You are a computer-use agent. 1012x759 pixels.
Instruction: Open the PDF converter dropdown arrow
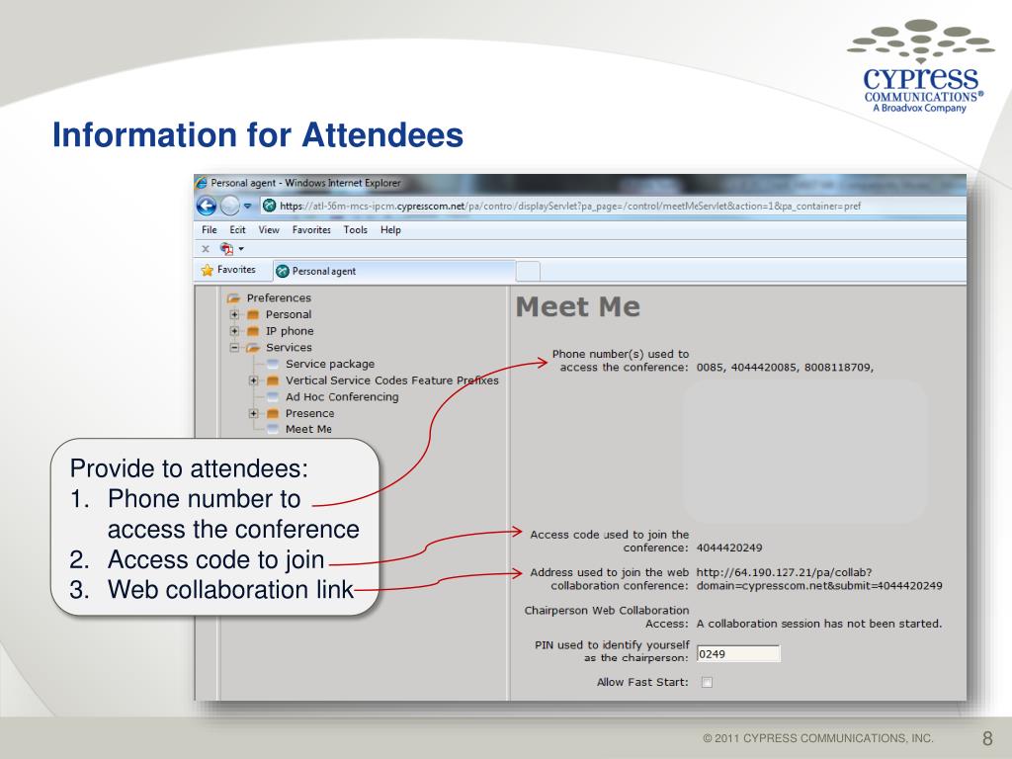[x=241, y=248]
